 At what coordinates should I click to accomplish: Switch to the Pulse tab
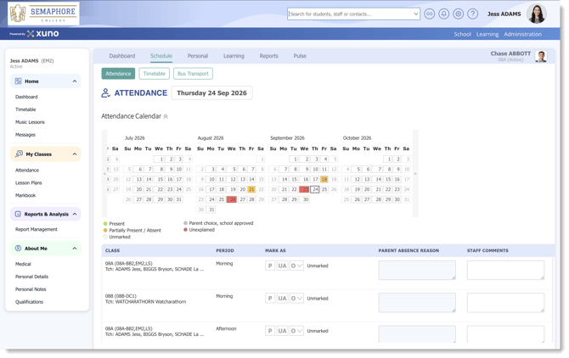300,56
